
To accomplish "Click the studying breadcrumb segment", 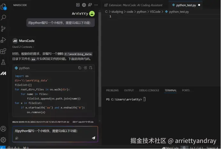I will [117, 12].
